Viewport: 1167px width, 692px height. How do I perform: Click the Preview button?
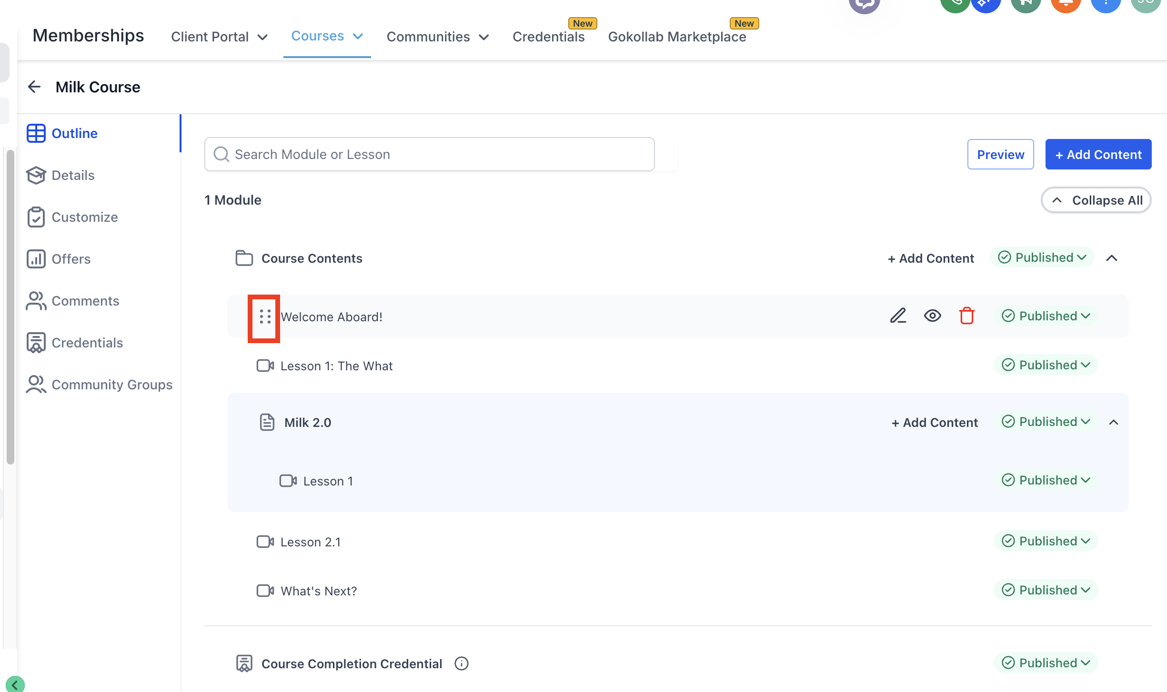point(1000,155)
